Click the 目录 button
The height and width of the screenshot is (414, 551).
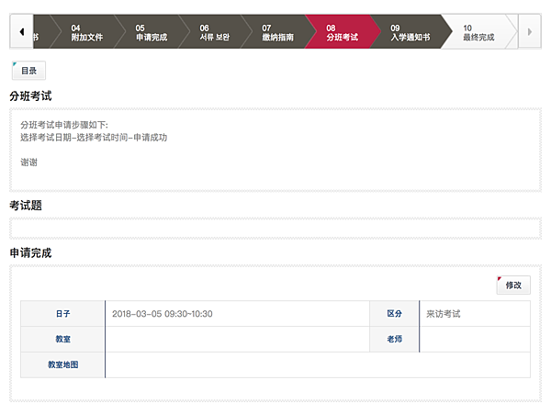coord(28,71)
